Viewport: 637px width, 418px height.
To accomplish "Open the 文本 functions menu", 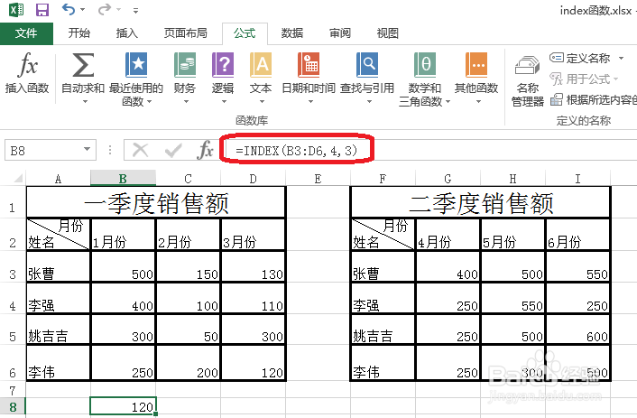I will [261, 78].
